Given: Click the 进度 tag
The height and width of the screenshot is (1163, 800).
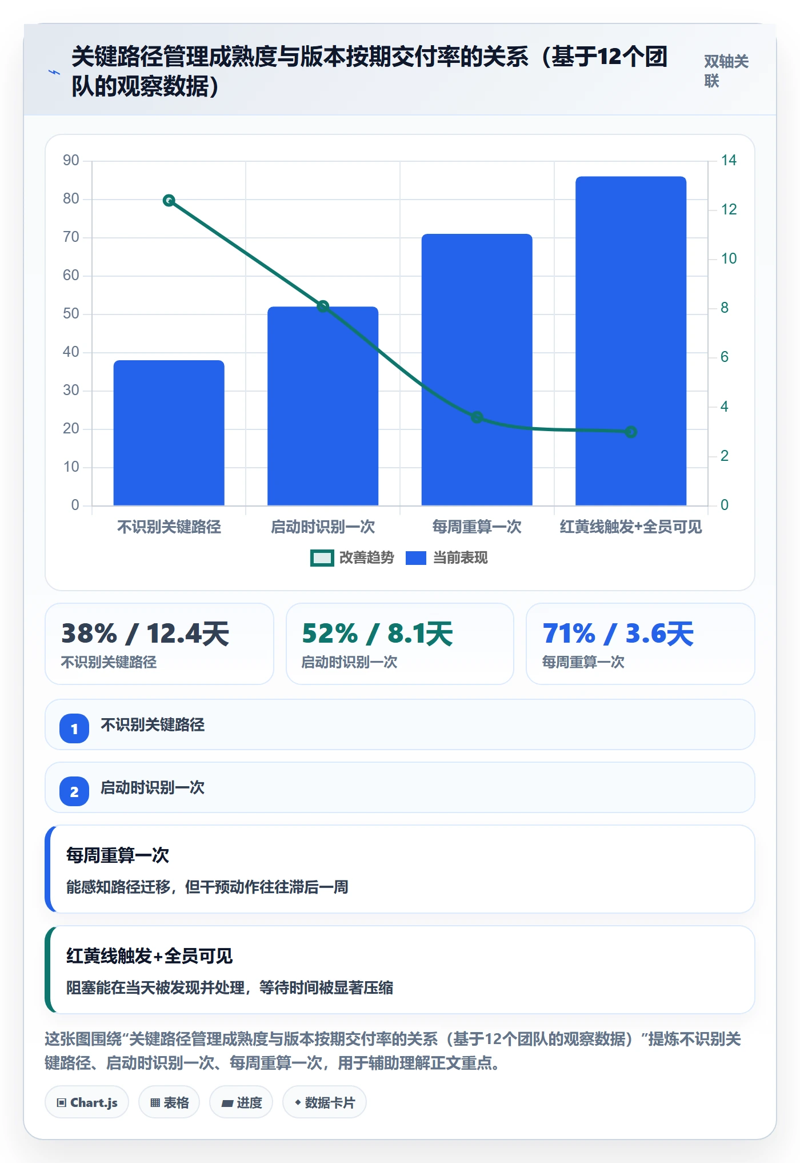Looking at the screenshot, I should [x=241, y=1102].
